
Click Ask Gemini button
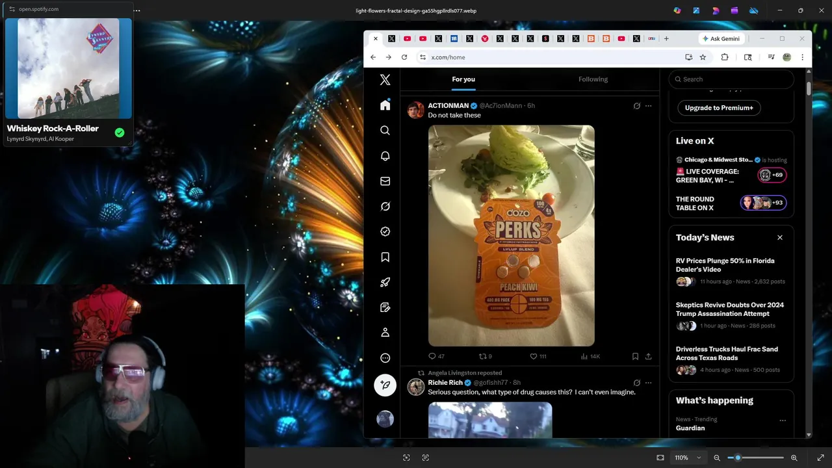720,38
